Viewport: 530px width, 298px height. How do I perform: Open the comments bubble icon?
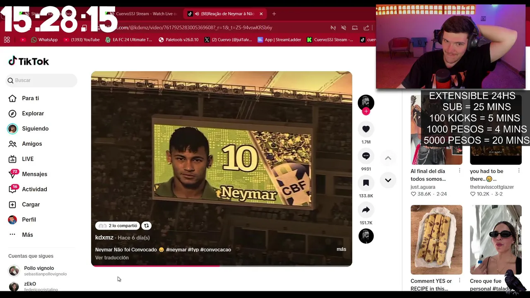[x=366, y=156]
